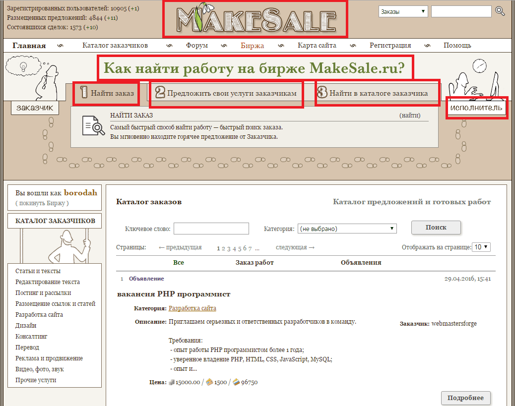Expand the Категория dropdown (не выбрано)

[347, 229]
